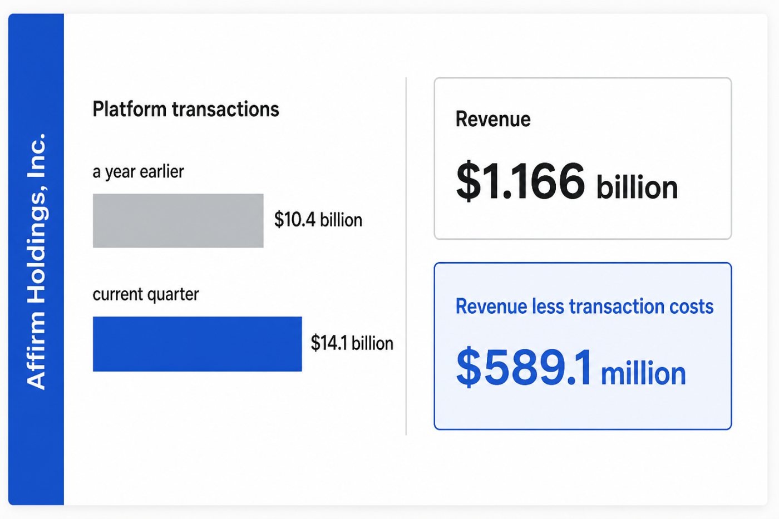This screenshot has width=779, height=519.
Task: Select the "a year earlier" label
Action: point(138,172)
